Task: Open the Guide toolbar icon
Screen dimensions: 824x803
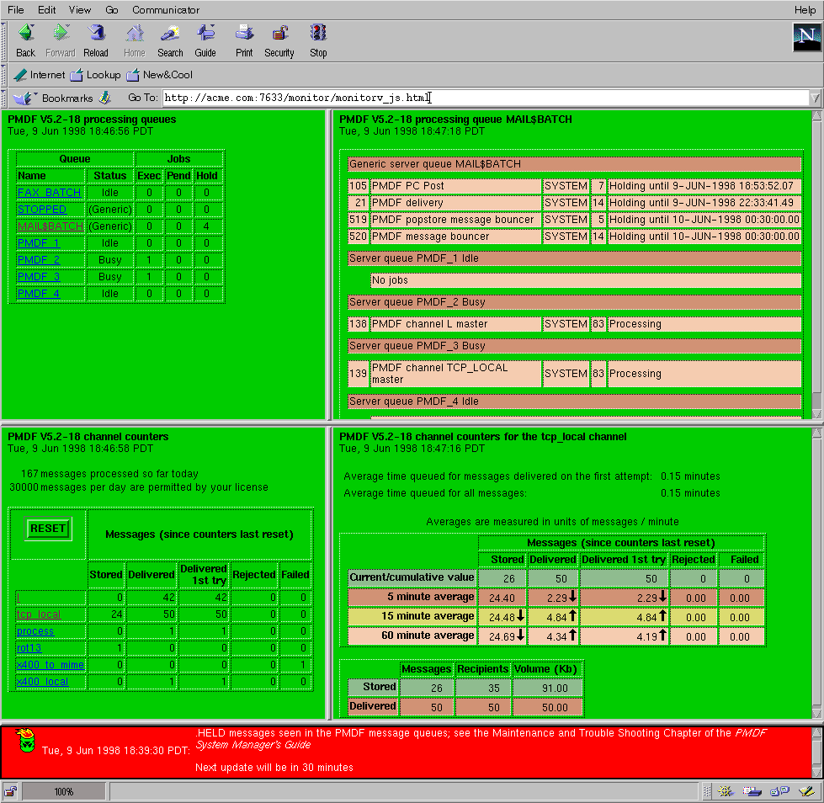Action: pyautogui.click(x=205, y=34)
